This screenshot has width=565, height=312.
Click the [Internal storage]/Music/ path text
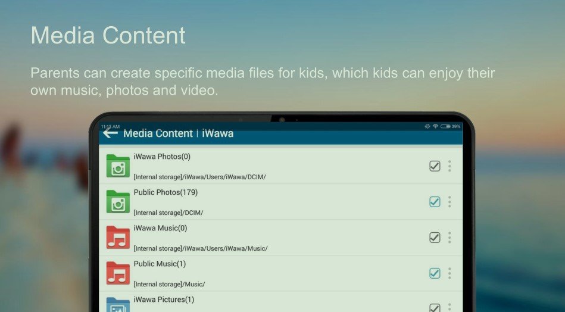(x=169, y=284)
